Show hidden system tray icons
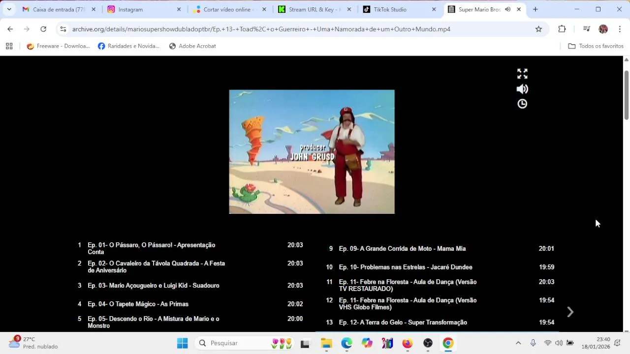The image size is (630, 354). pos(518,343)
